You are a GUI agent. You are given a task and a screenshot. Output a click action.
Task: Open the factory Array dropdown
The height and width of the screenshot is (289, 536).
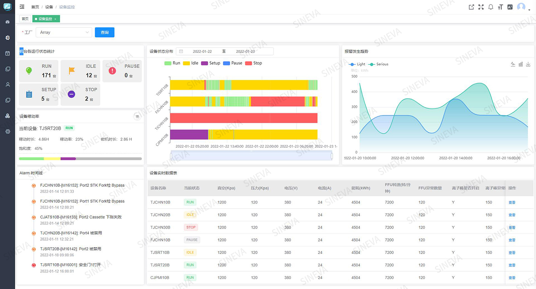(64, 32)
